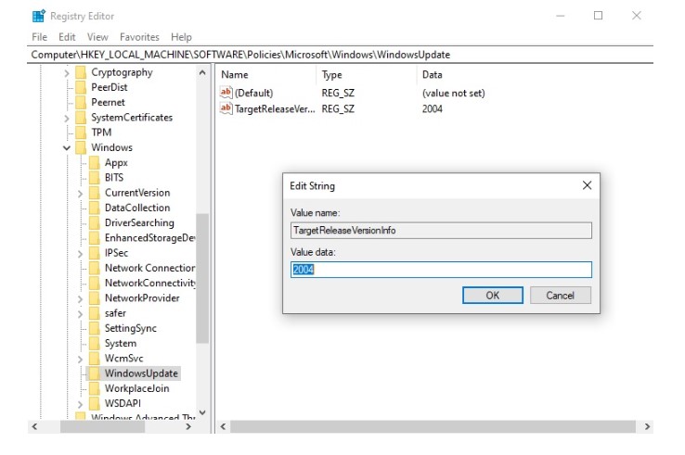Select the NetworkProvider folder icon
This screenshot has height=455, width=685.
(x=95, y=298)
